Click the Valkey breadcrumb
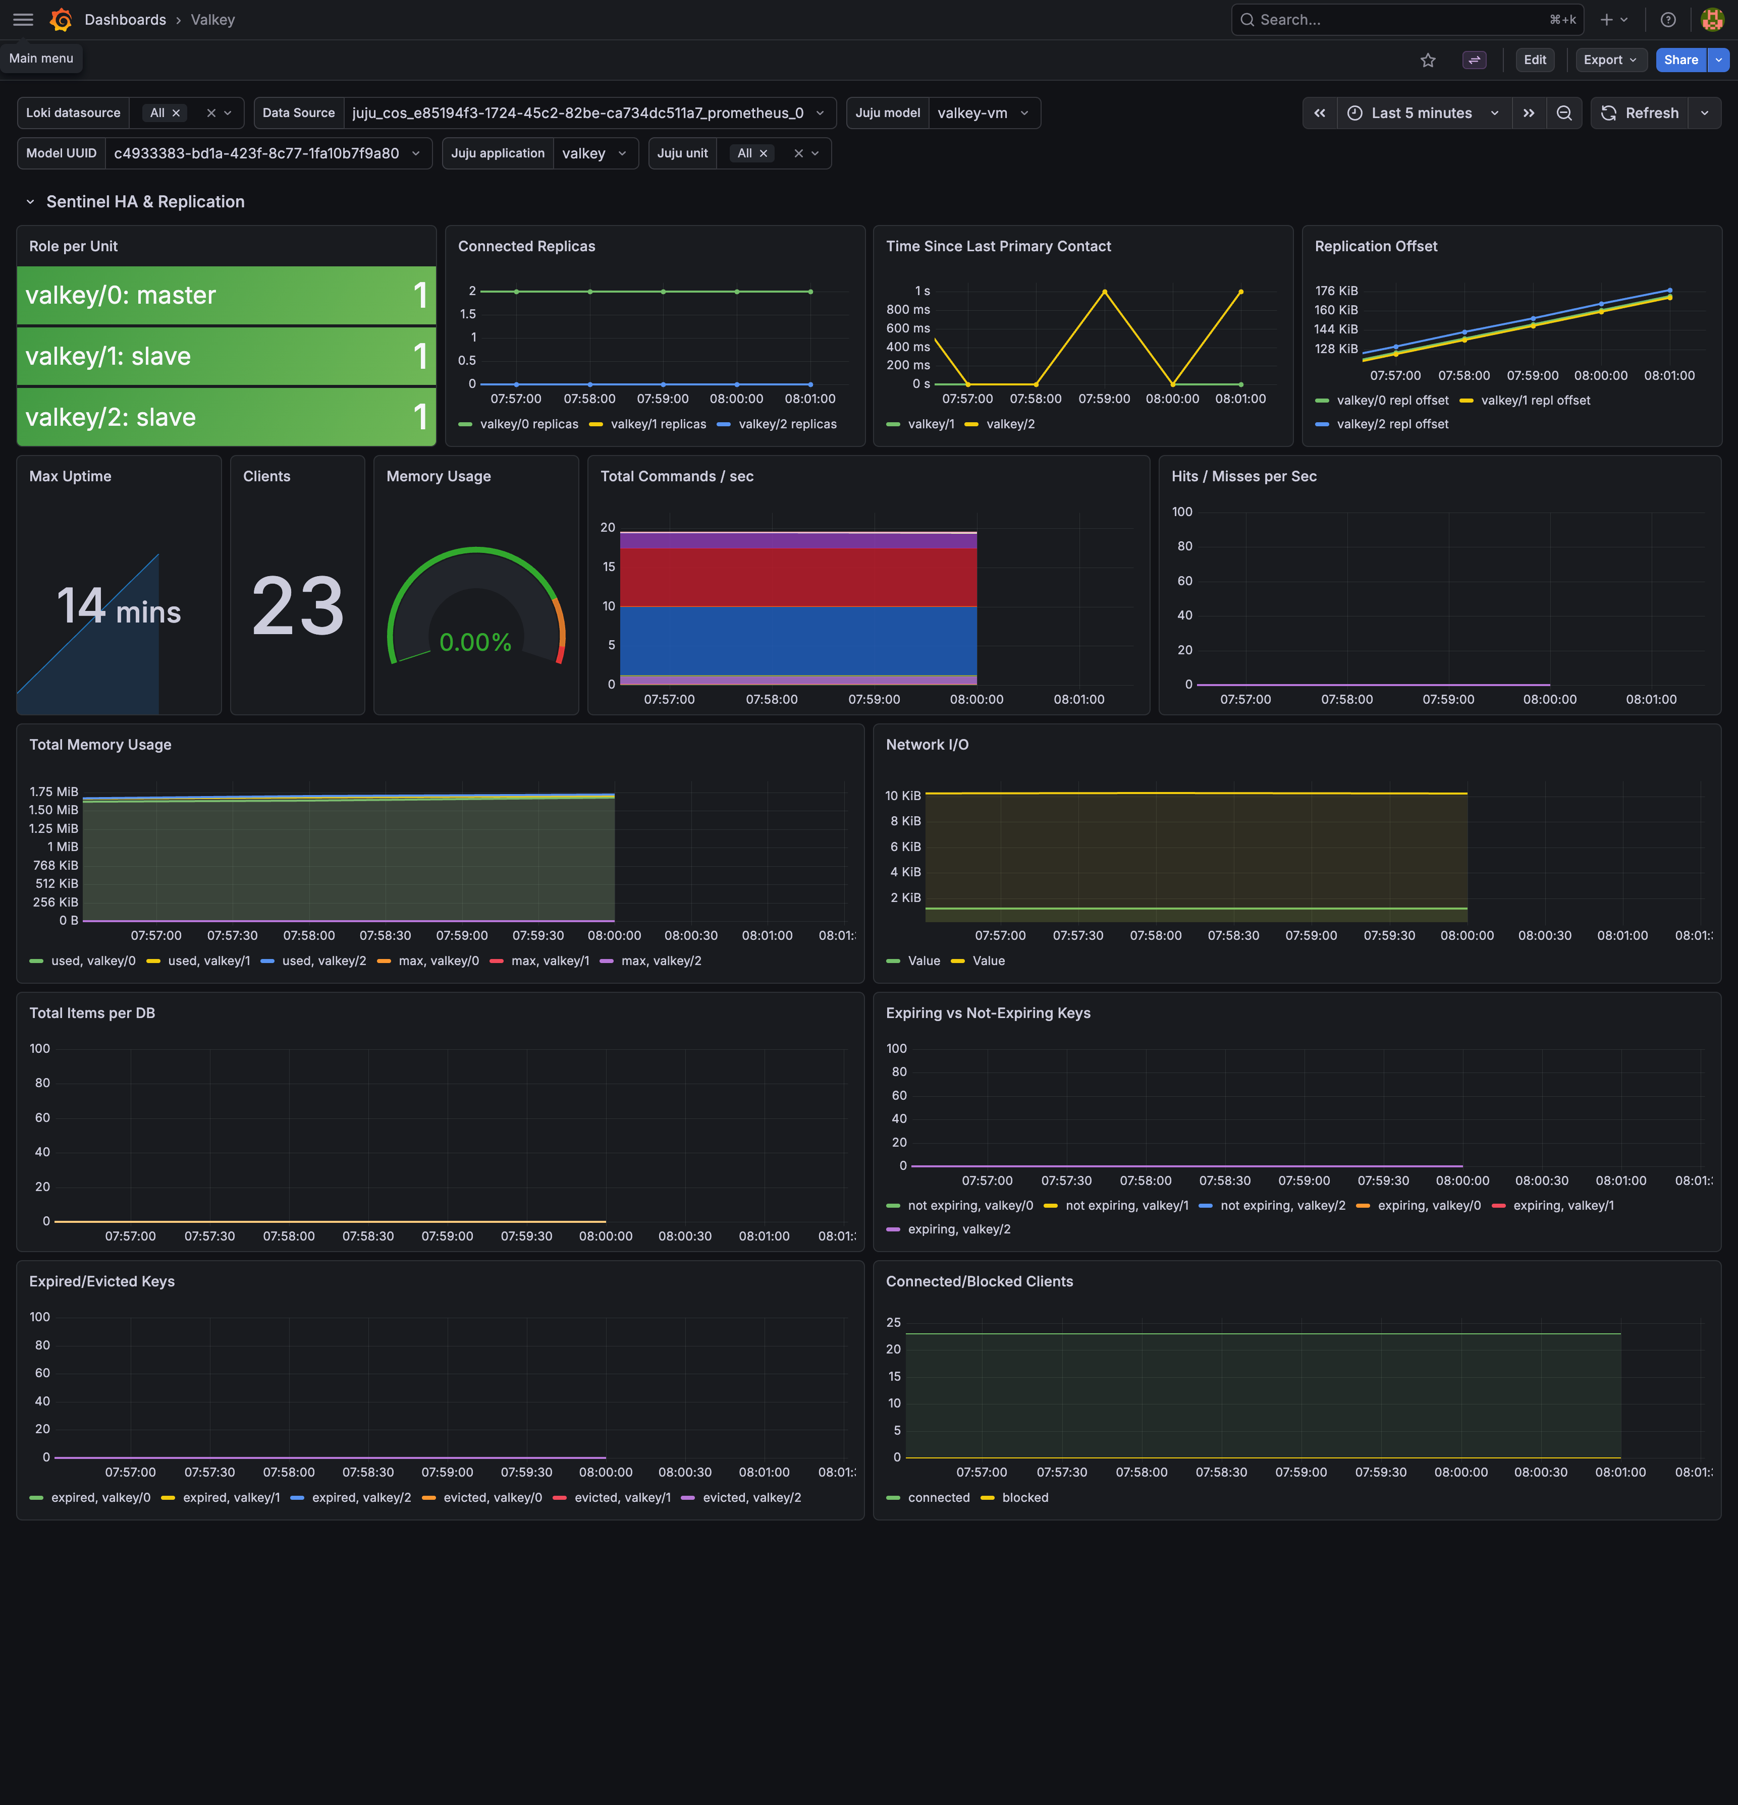 click(x=213, y=19)
